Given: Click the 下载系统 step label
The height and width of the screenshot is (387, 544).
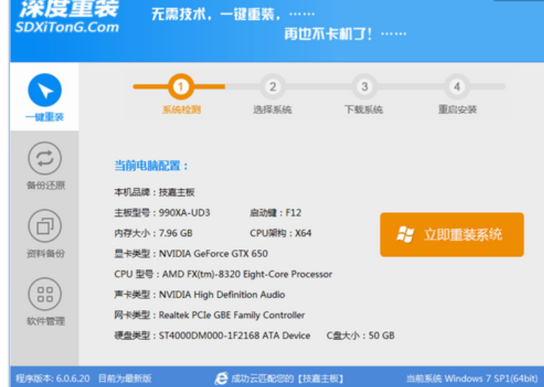Looking at the screenshot, I should coord(364,110).
